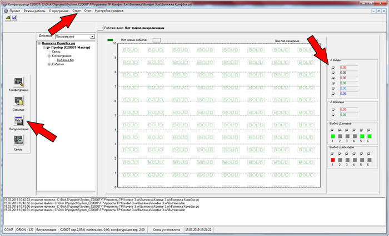389x236 pixels.
Task: Select Вытяжка.bin file in the tree
Action: 64,60
